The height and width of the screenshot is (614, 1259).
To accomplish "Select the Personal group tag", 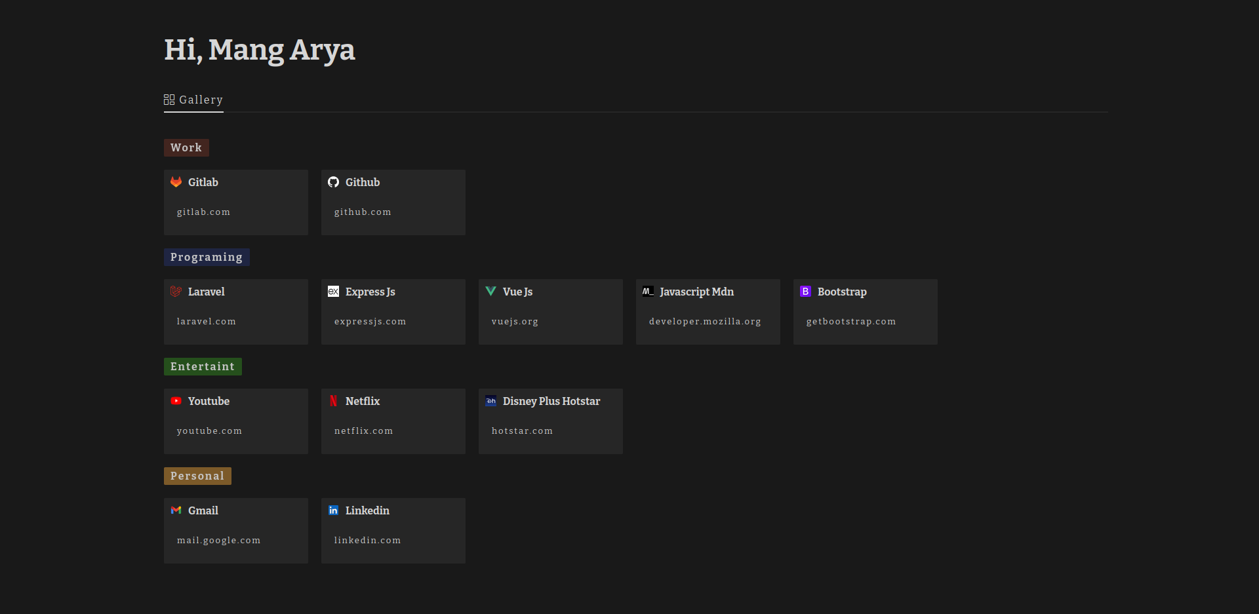I will click(197, 476).
